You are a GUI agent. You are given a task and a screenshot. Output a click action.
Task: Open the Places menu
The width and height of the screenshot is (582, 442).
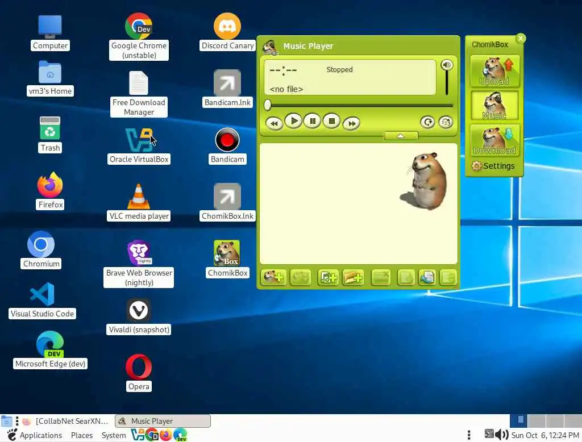(x=82, y=435)
